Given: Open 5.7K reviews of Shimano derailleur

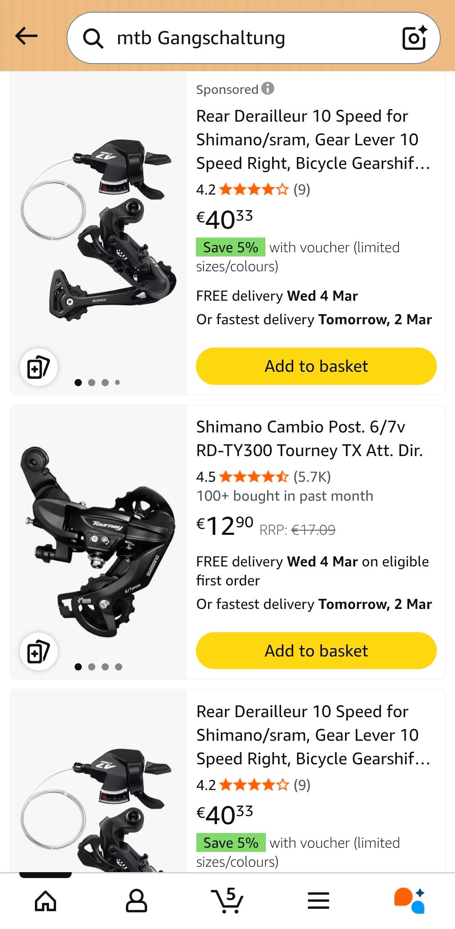Looking at the screenshot, I should [x=312, y=477].
